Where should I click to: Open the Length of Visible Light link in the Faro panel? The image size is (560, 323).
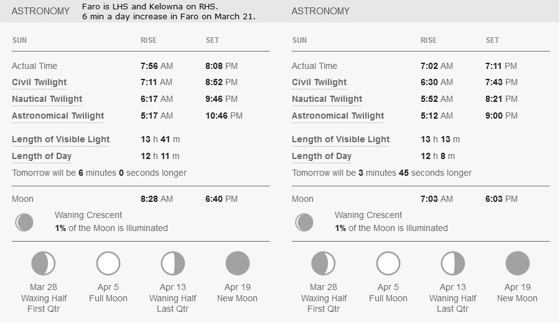(x=61, y=139)
